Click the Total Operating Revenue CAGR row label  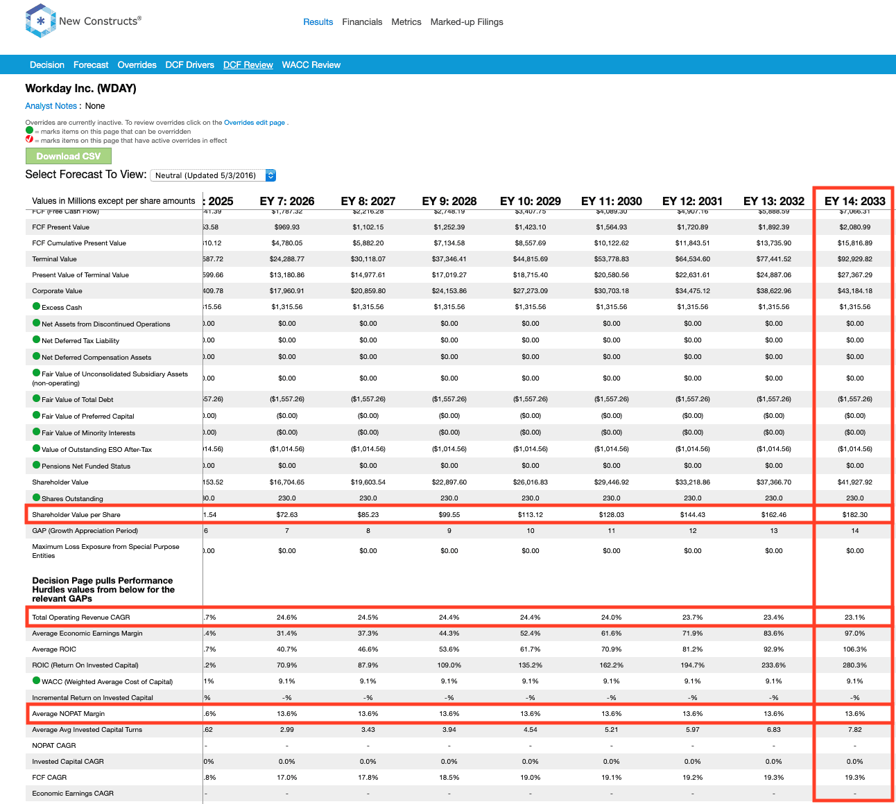(81, 618)
